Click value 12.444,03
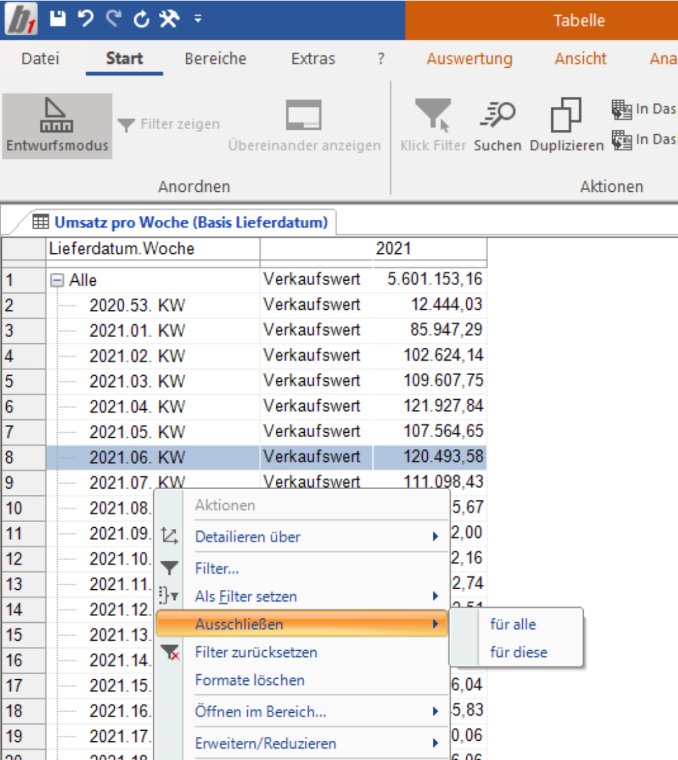 pyautogui.click(x=446, y=305)
